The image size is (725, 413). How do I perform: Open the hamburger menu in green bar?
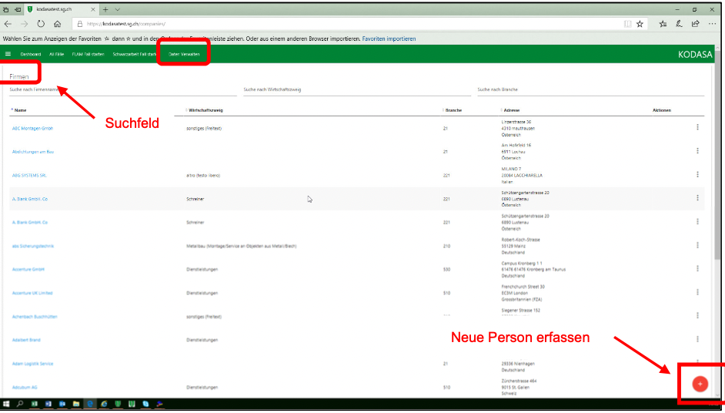pyautogui.click(x=8, y=54)
